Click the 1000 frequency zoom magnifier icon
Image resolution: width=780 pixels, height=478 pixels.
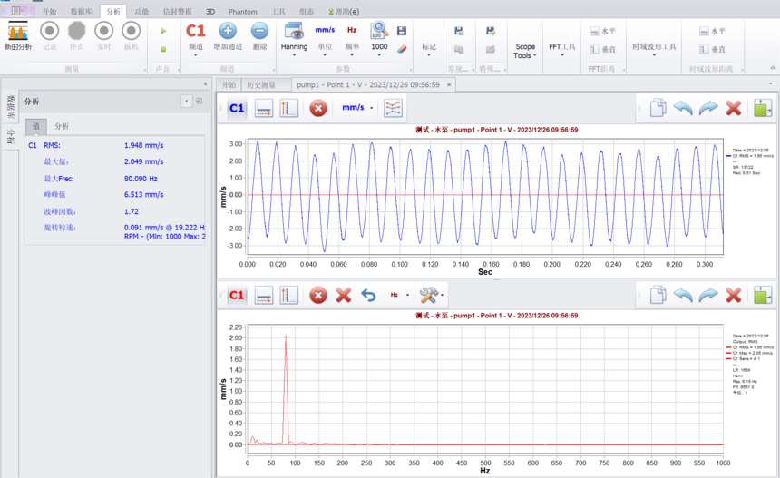[379, 31]
